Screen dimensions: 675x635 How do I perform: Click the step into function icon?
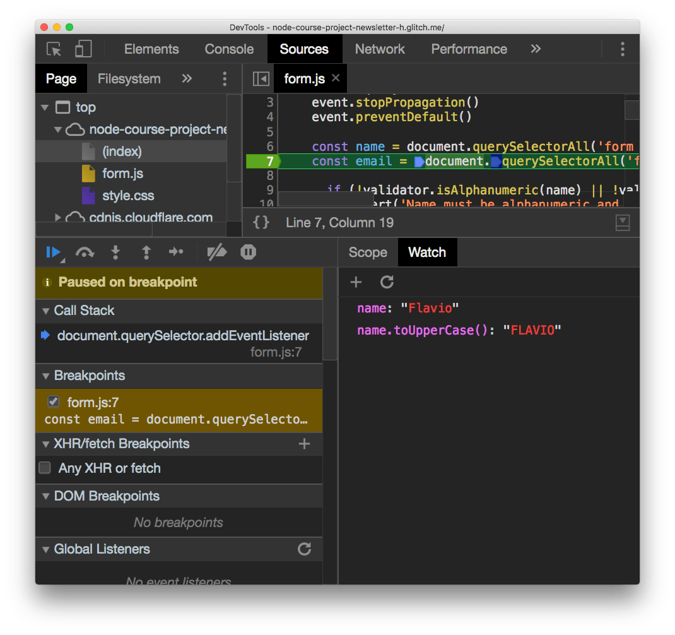click(115, 252)
